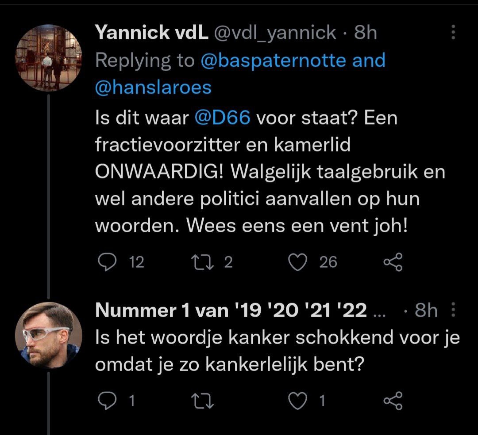Reply to the Nummer 1 van tweet
478x435 pixels.
[x=106, y=400]
